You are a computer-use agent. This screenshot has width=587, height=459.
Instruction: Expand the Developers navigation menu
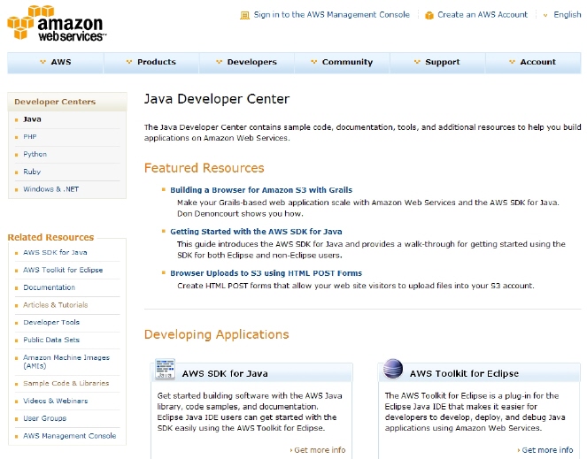[247, 62]
